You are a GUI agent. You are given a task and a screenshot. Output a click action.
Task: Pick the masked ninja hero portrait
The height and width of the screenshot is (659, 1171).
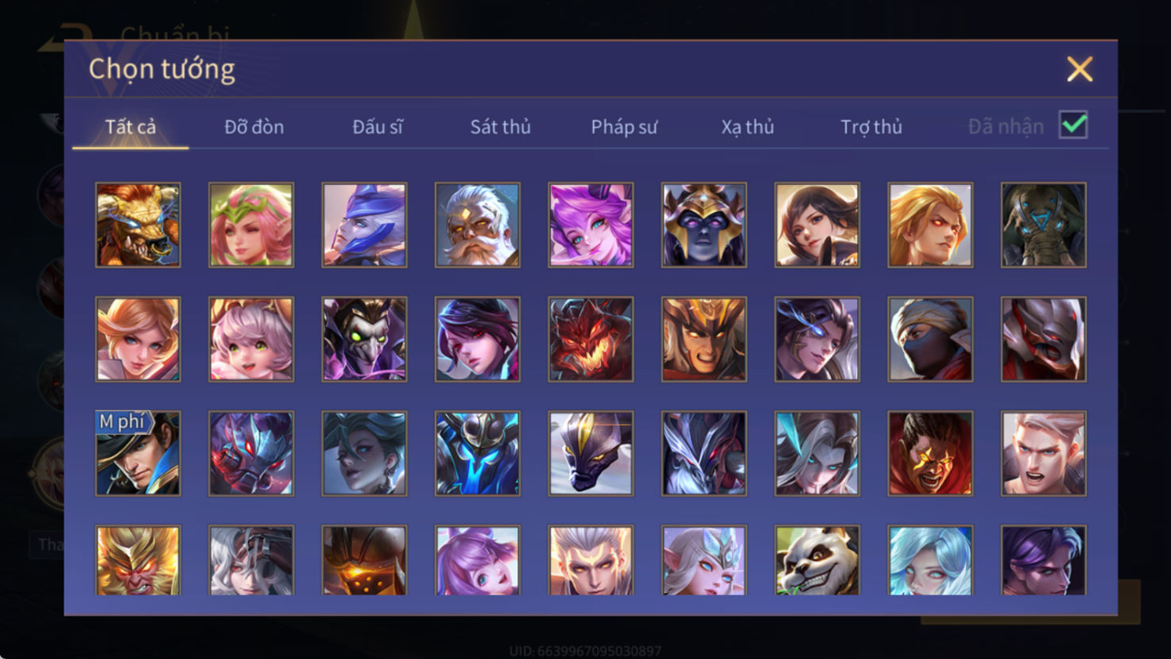click(x=930, y=339)
